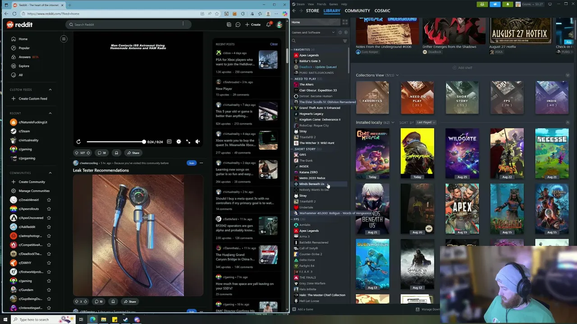Open the Leak Tester post image
577x324 pixels.
click(138, 235)
